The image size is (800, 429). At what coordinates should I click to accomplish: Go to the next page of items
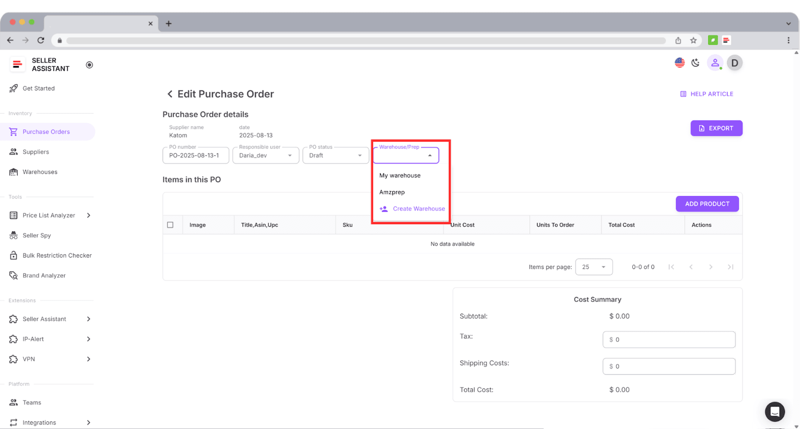point(710,267)
